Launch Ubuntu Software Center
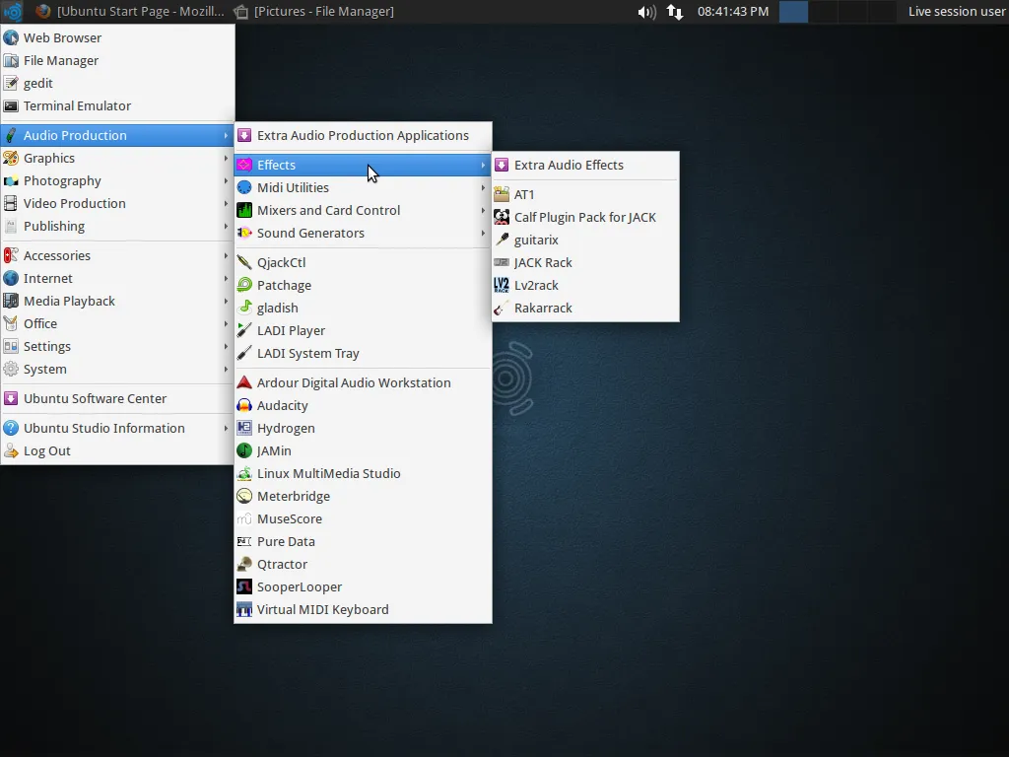1009x757 pixels. click(x=117, y=398)
